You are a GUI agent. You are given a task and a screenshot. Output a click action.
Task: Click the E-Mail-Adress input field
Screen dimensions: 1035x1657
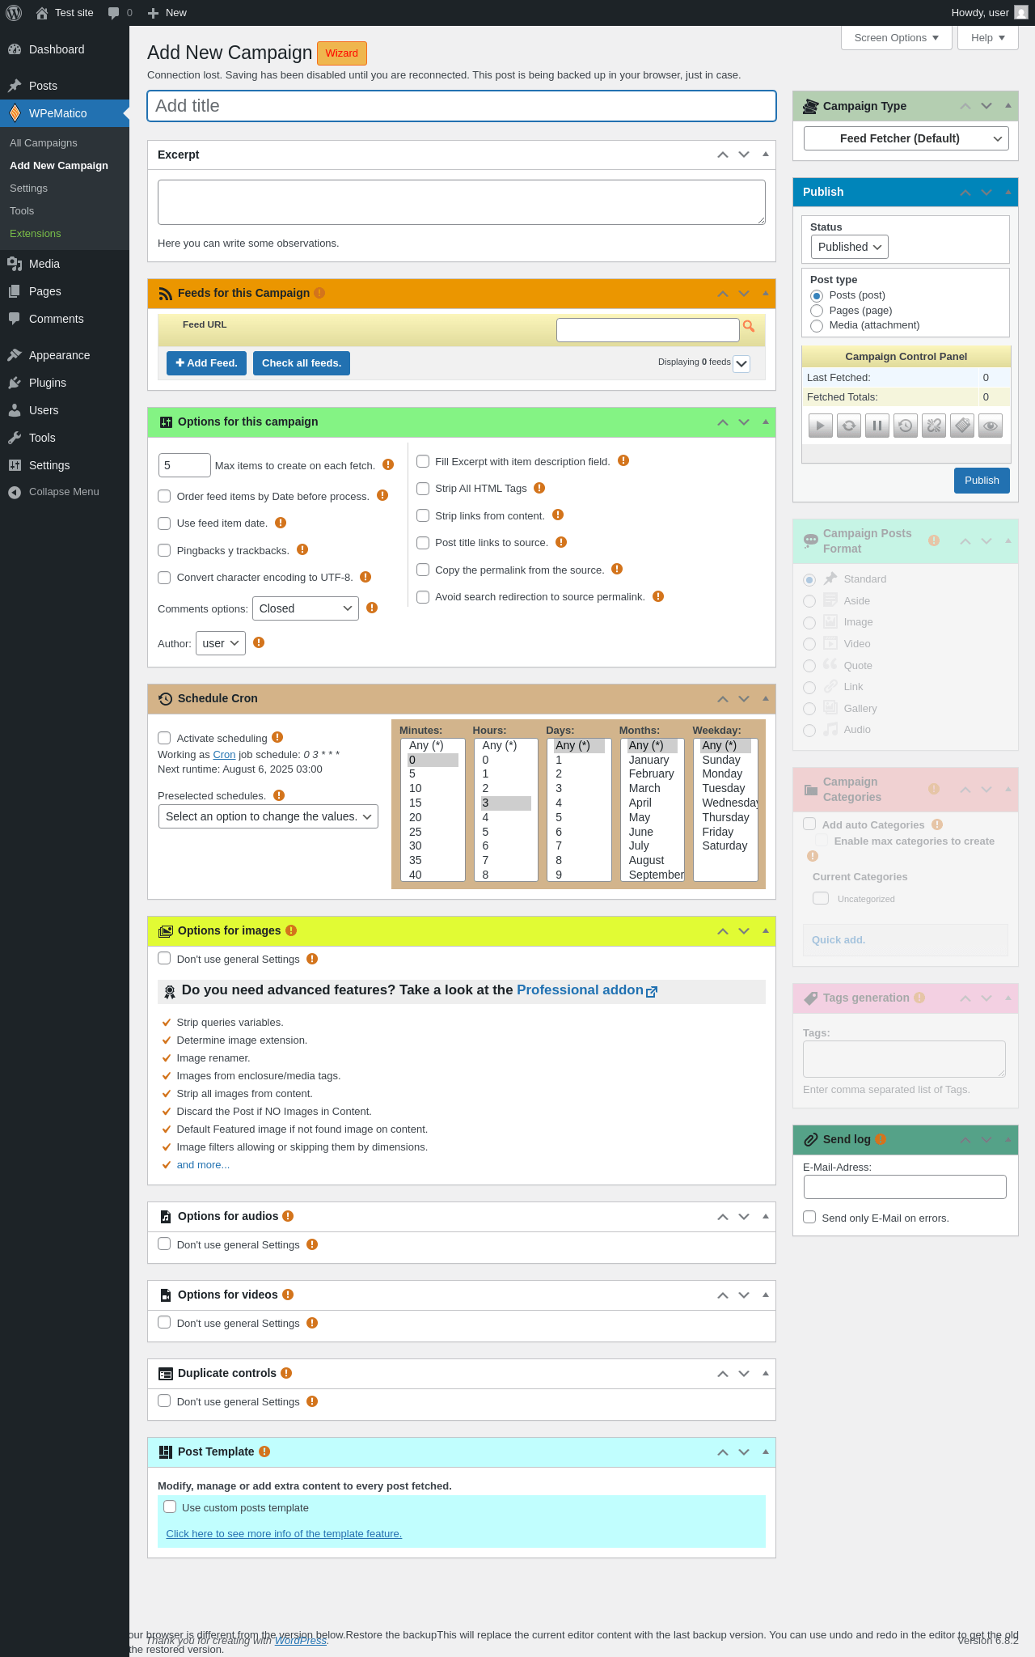point(905,1187)
